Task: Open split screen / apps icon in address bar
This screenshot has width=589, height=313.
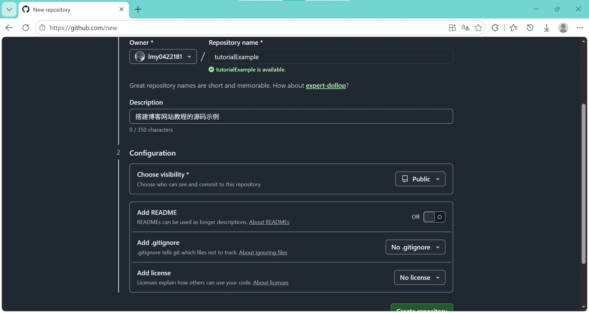Action: click(x=452, y=28)
